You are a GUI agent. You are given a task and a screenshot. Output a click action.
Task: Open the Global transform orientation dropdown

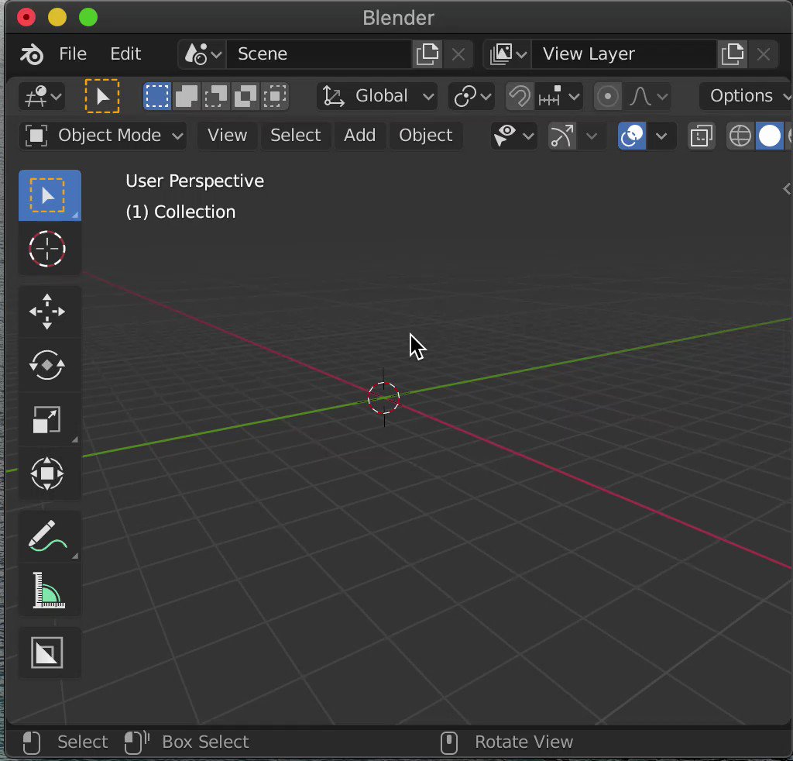point(377,96)
